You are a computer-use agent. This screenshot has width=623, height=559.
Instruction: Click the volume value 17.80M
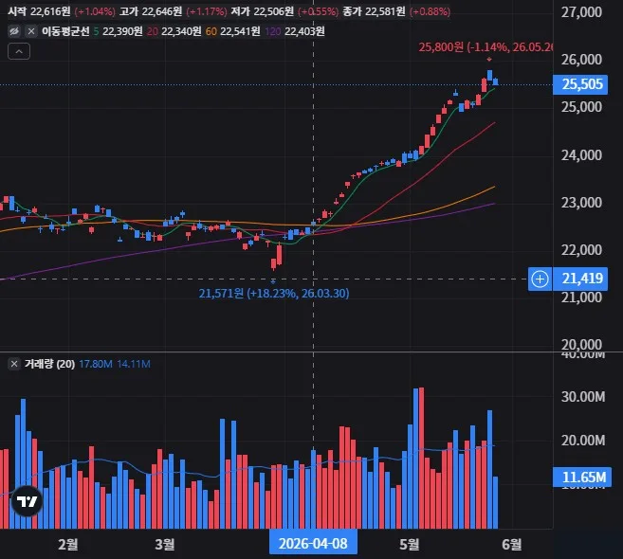96,364
